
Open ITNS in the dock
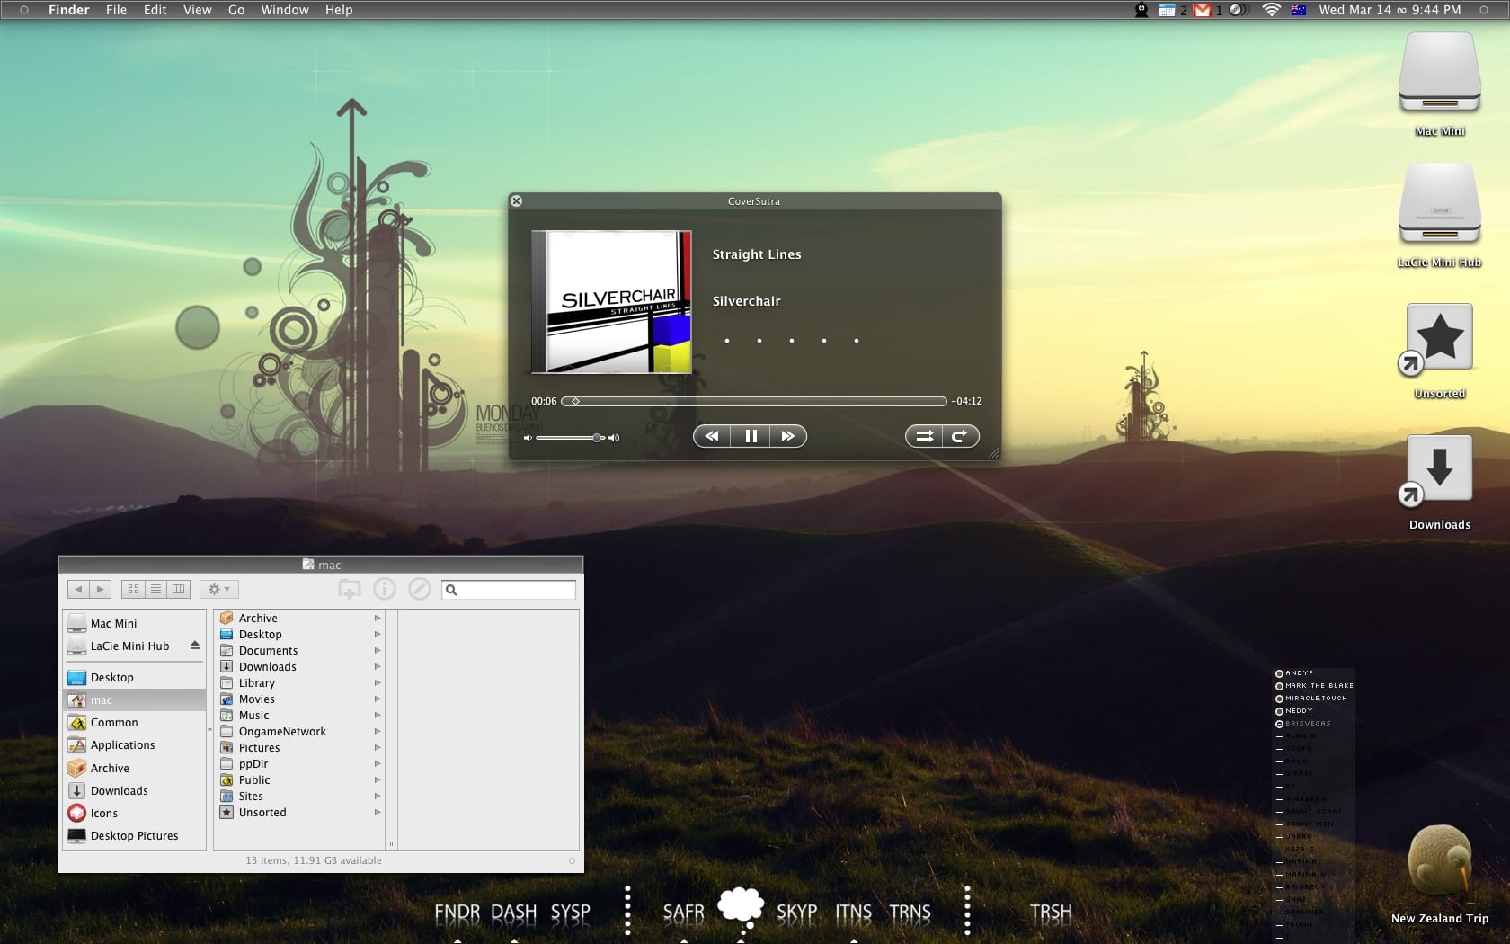[854, 913]
